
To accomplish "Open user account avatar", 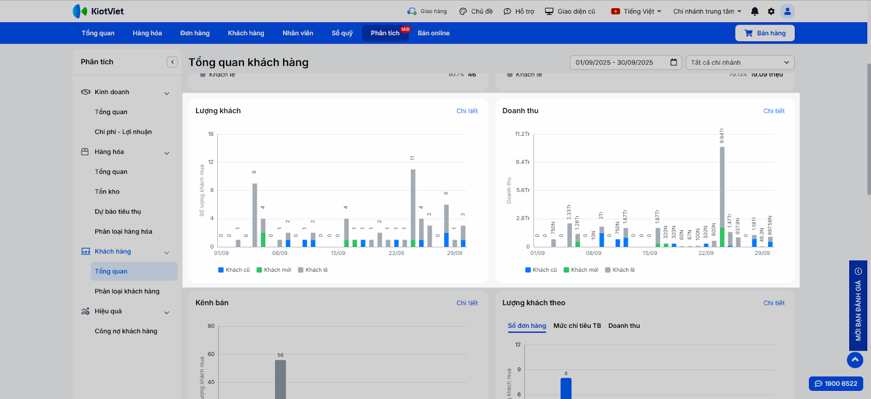I will pyautogui.click(x=787, y=11).
